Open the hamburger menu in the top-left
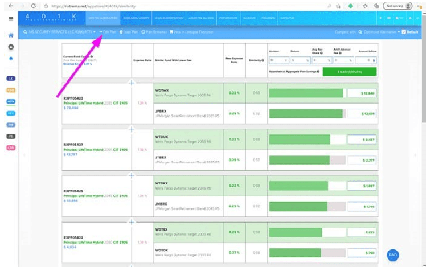This screenshot has width=431, height=271. [x=10, y=19]
